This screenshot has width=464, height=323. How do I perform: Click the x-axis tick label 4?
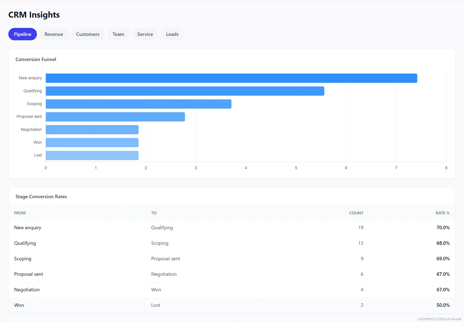coord(246,168)
